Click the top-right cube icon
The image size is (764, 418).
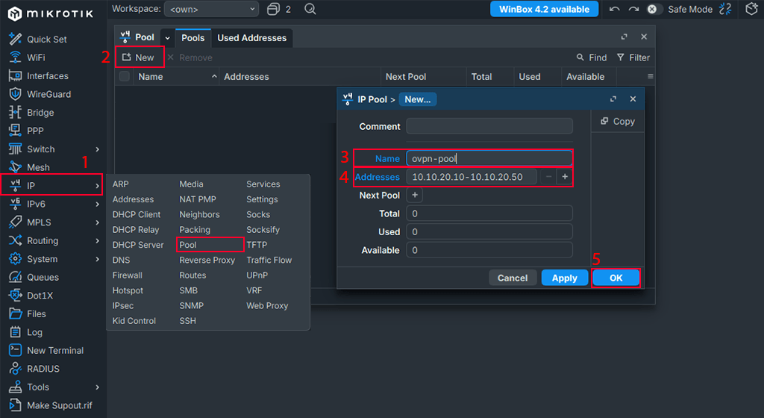coord(751,9)
